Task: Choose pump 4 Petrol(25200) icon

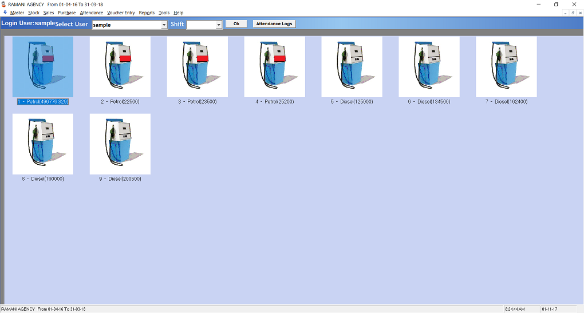Action: tap(274, 66)
